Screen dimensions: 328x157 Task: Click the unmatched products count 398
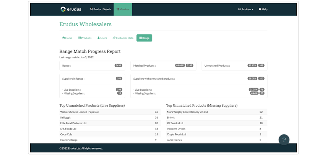point(261,66)
